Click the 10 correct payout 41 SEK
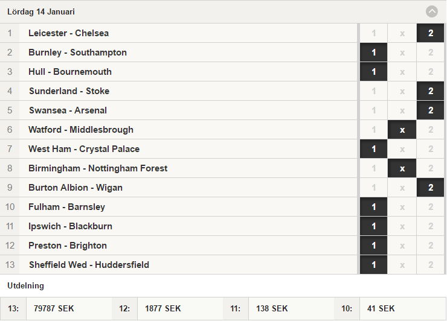The image size is (447, 321). (381, 308)
